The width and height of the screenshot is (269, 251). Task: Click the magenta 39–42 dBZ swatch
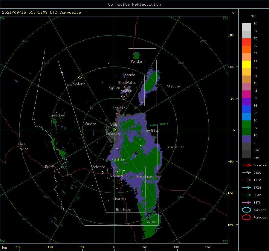(x=246, y=94)
